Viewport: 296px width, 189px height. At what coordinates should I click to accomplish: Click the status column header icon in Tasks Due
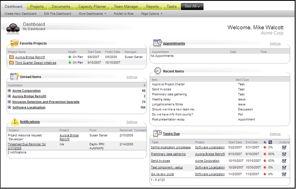click(265, 142)
